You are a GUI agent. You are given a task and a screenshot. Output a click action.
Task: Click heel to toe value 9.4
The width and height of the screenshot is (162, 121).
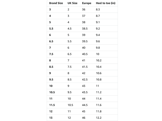pos(98,35)
